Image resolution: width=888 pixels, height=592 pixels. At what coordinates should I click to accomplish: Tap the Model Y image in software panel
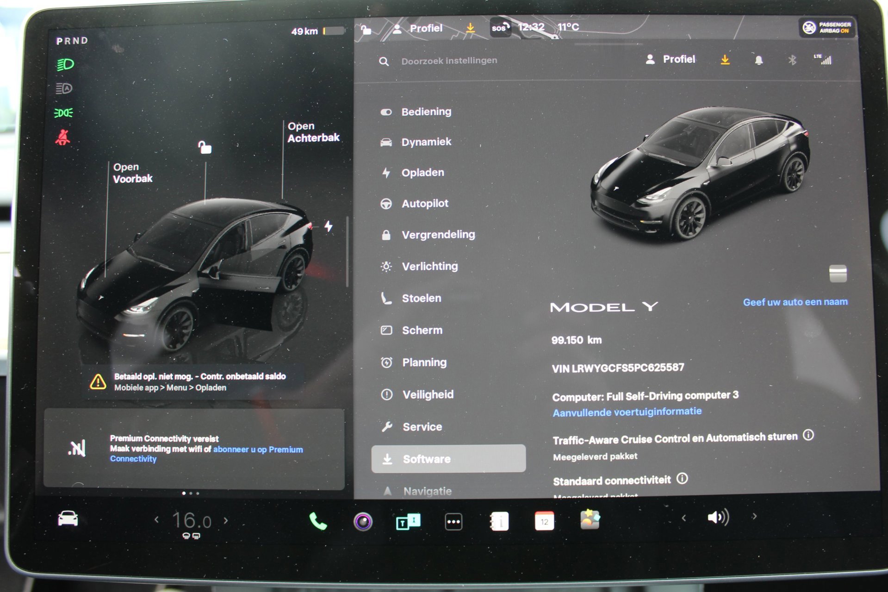click(x=700, y=173)
